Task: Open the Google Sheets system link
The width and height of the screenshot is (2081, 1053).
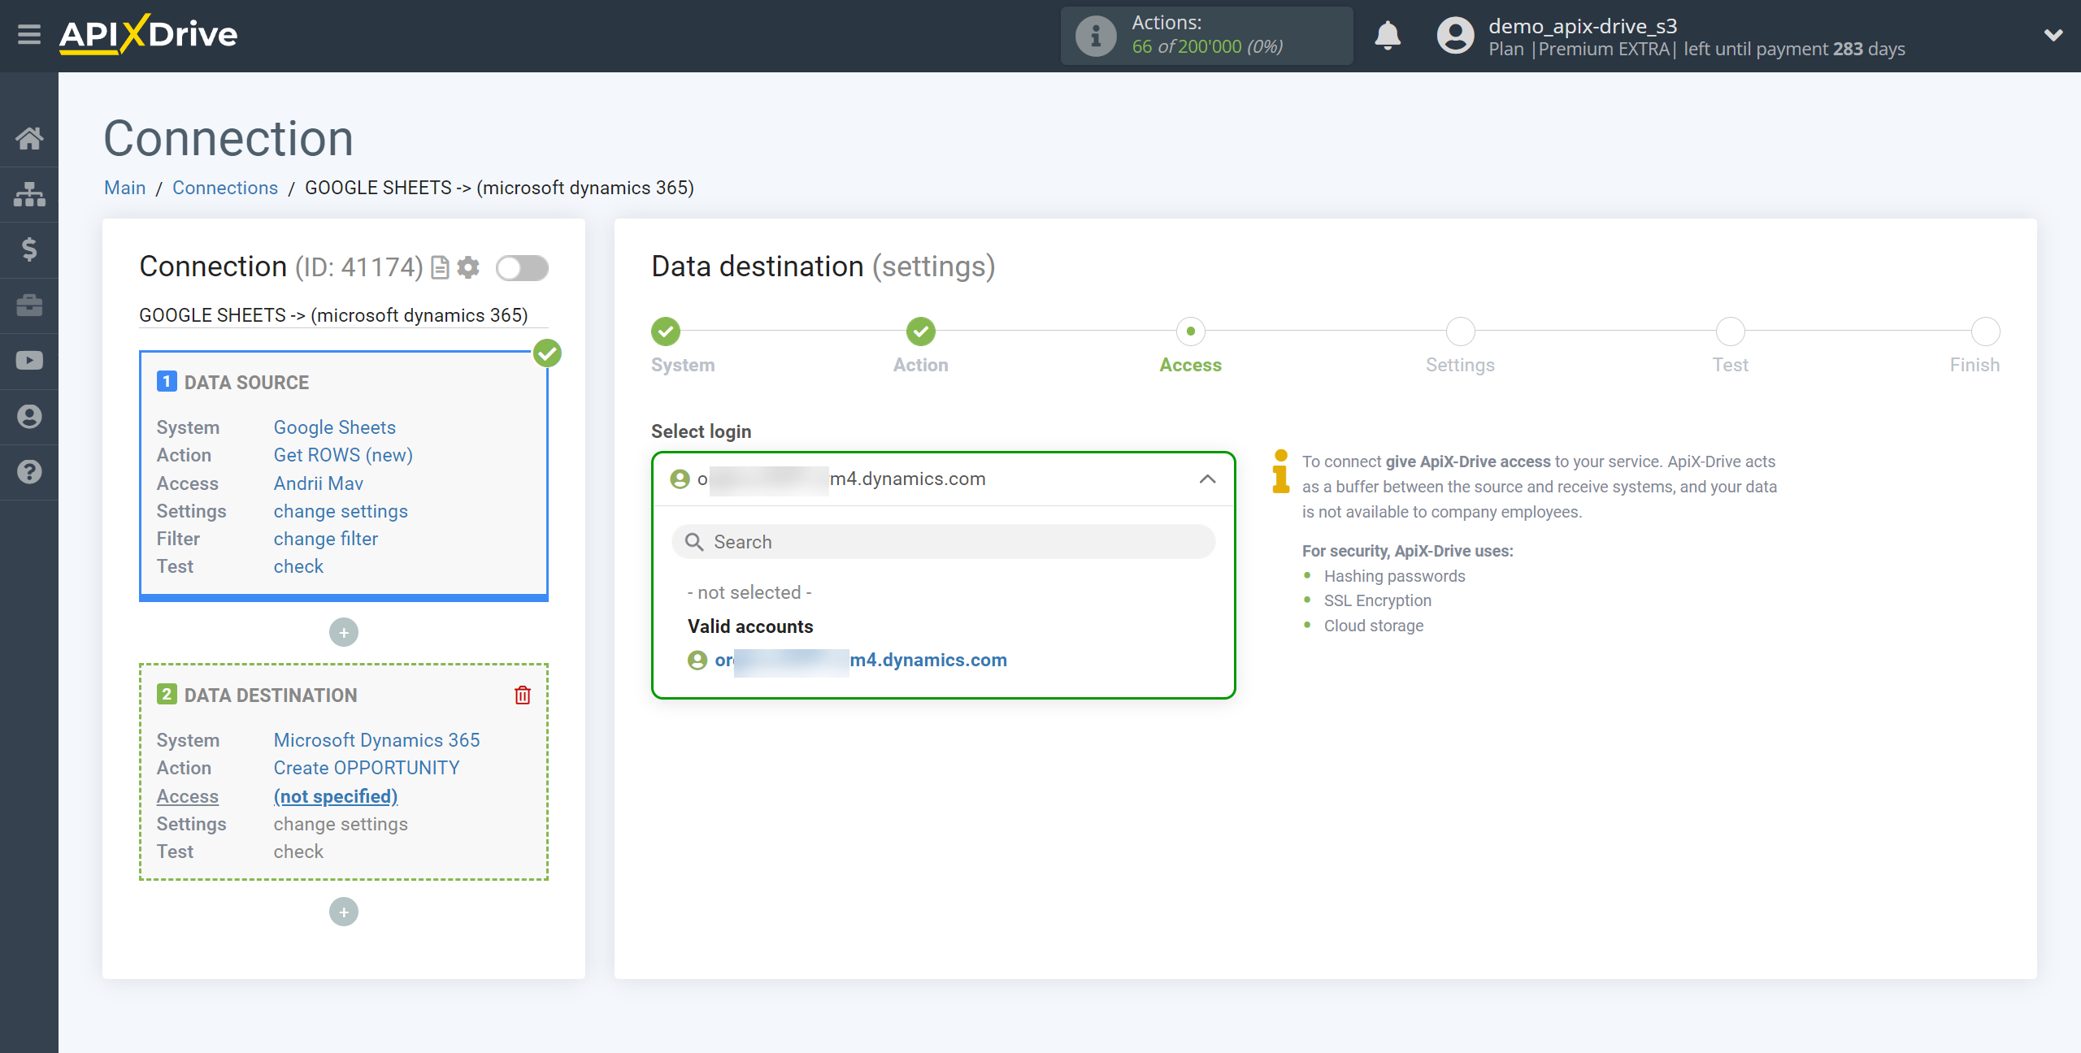Action: (x=335, y=427)
